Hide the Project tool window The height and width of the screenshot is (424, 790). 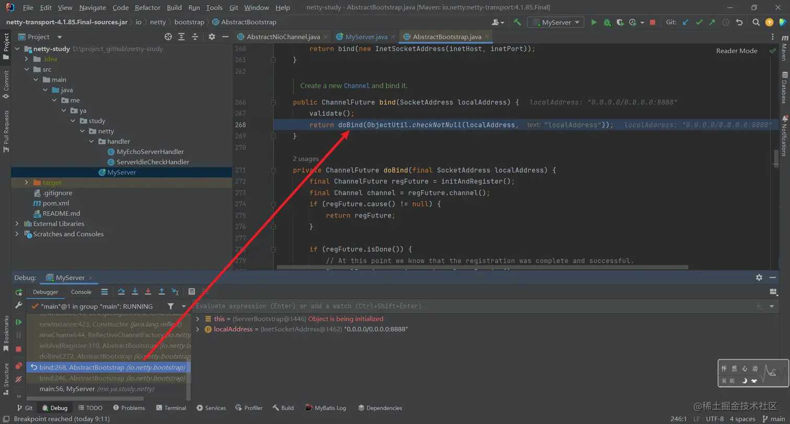coord(225,37)
